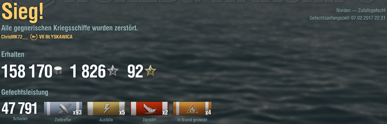387x124 pixels.
Task: Click the 158 170 credits amount
Action: pyautogui.click(x=27, y=71)
